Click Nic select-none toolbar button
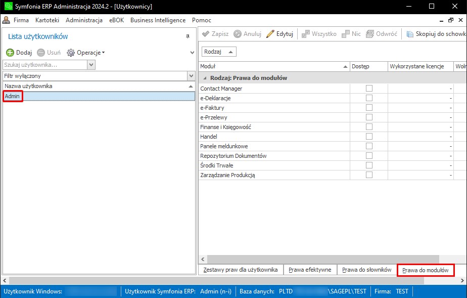The image size is (467, 298). pyautogui.click(x=351, y=34)
